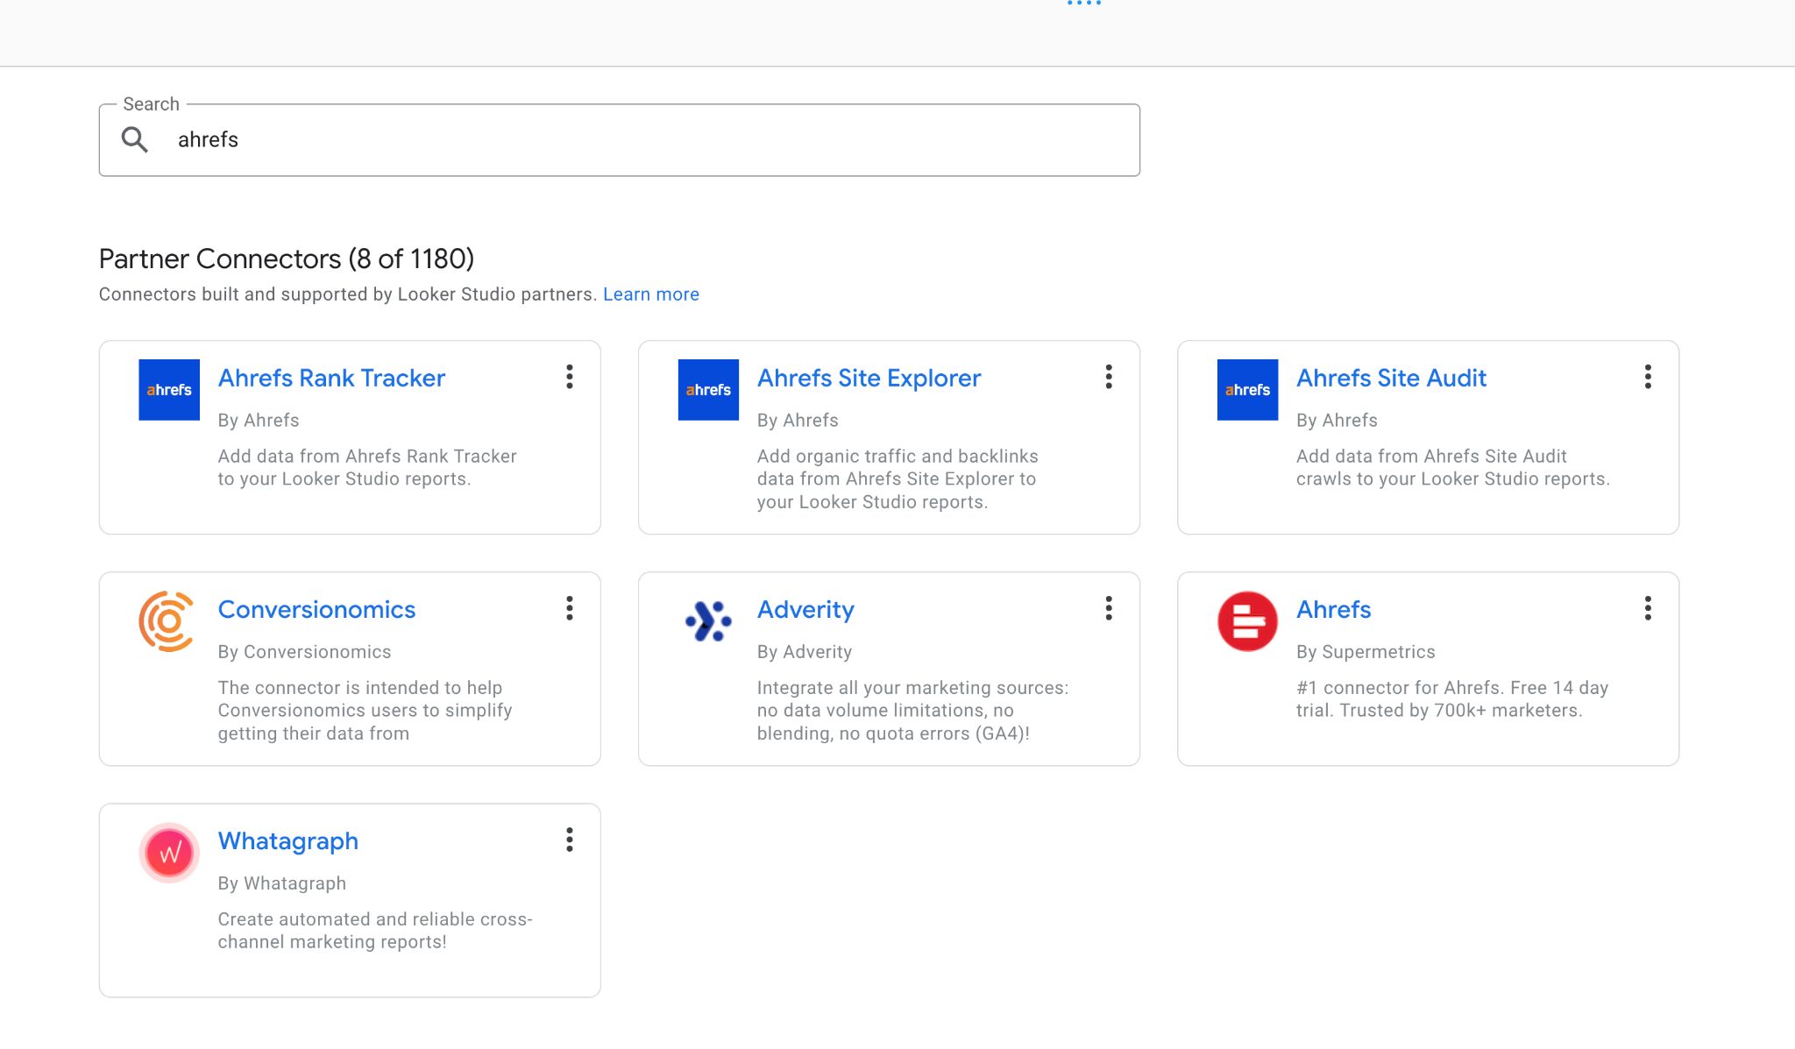Click the Ahrefs Rank Tracker logo icon
The height and width of the screenshot is (1049, 1795).
(168, 390)
